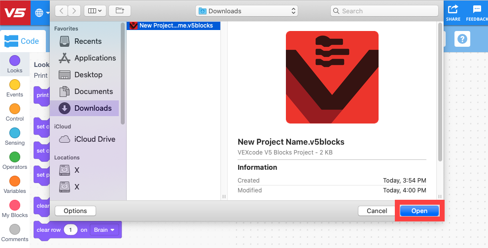The image size is (488, 248).
Task: Click the VEXcode V5 logo
Action: click(x=15, y=13)
